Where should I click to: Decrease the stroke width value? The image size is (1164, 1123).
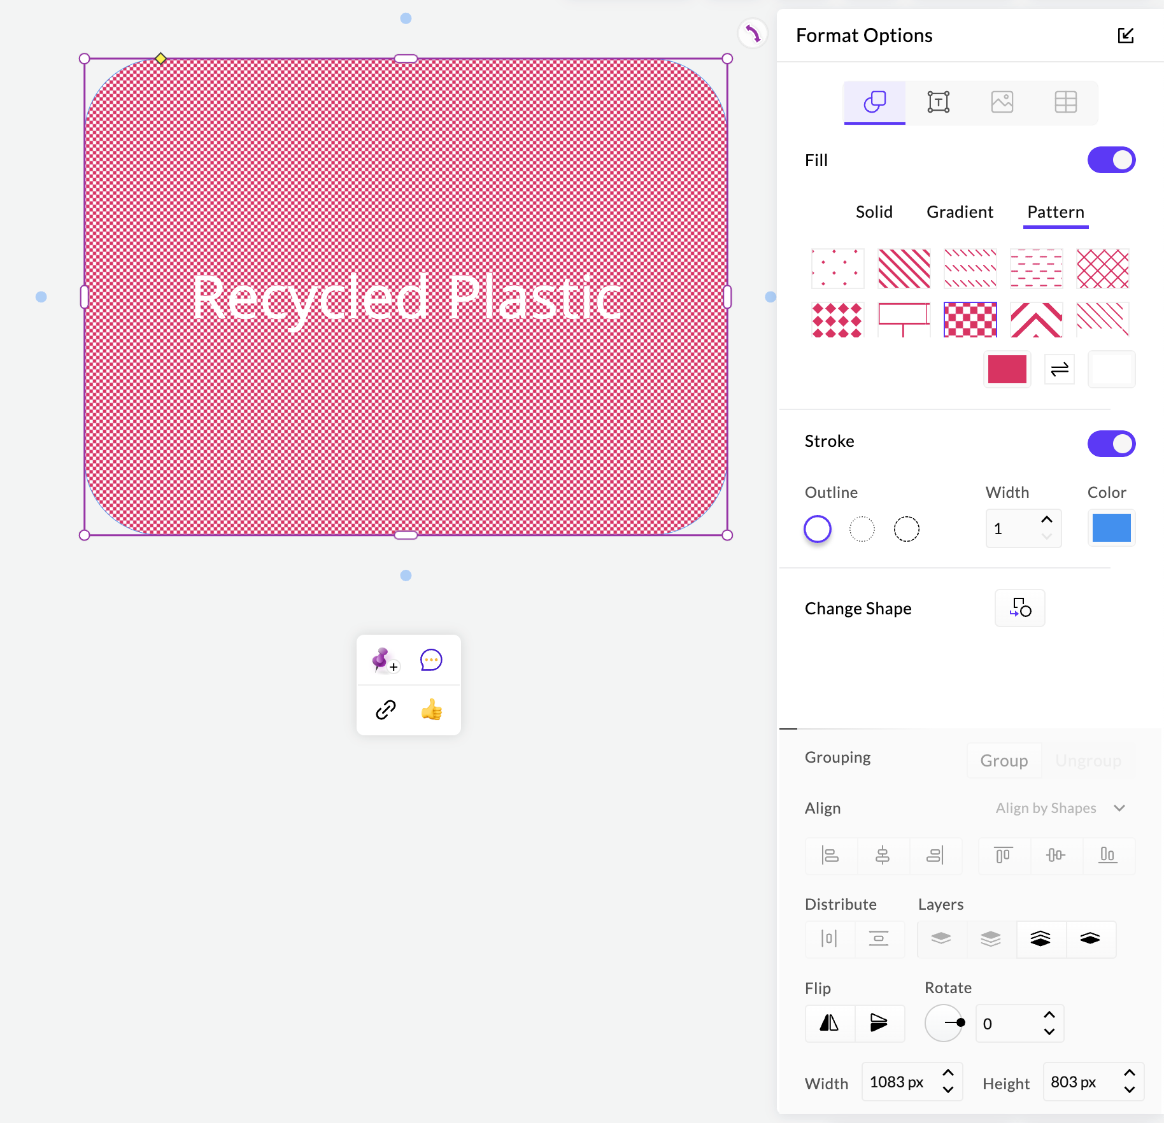pyautogui.click(x=1047, y=537)
